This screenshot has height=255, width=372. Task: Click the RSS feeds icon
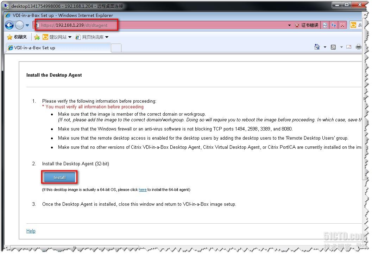333,47
